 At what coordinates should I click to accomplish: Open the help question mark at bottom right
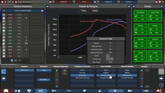(x=161, y=85)
